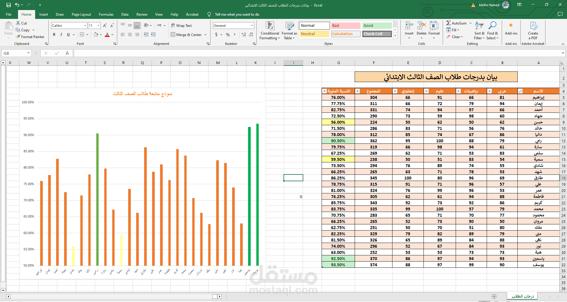
Task: Open Conditional Formatting menu
Action: point(270,30)
